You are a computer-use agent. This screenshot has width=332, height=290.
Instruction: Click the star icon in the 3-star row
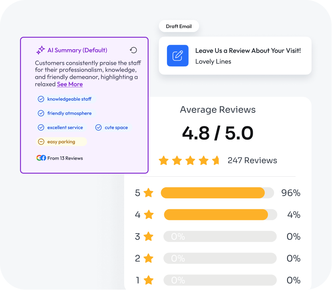click(149, 236)
